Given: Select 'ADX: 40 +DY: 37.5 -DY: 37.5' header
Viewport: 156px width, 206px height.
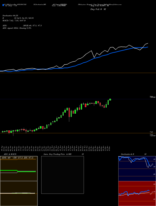Looking at the screenshot, I should point(17,158).
